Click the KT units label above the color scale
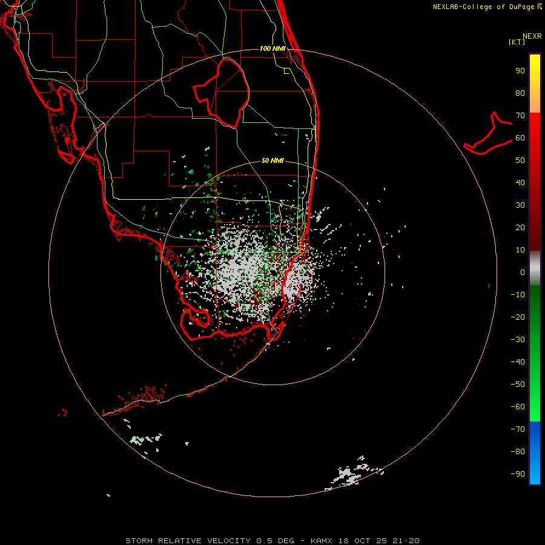Image resolution: width=545 pixels, height=545 pixels. tap(517, 42)
